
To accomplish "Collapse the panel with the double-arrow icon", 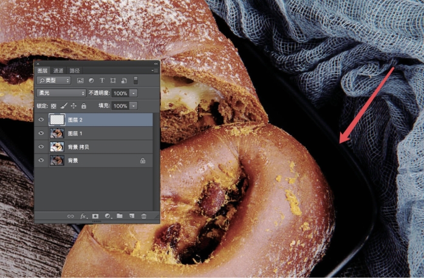I will 156,64.
